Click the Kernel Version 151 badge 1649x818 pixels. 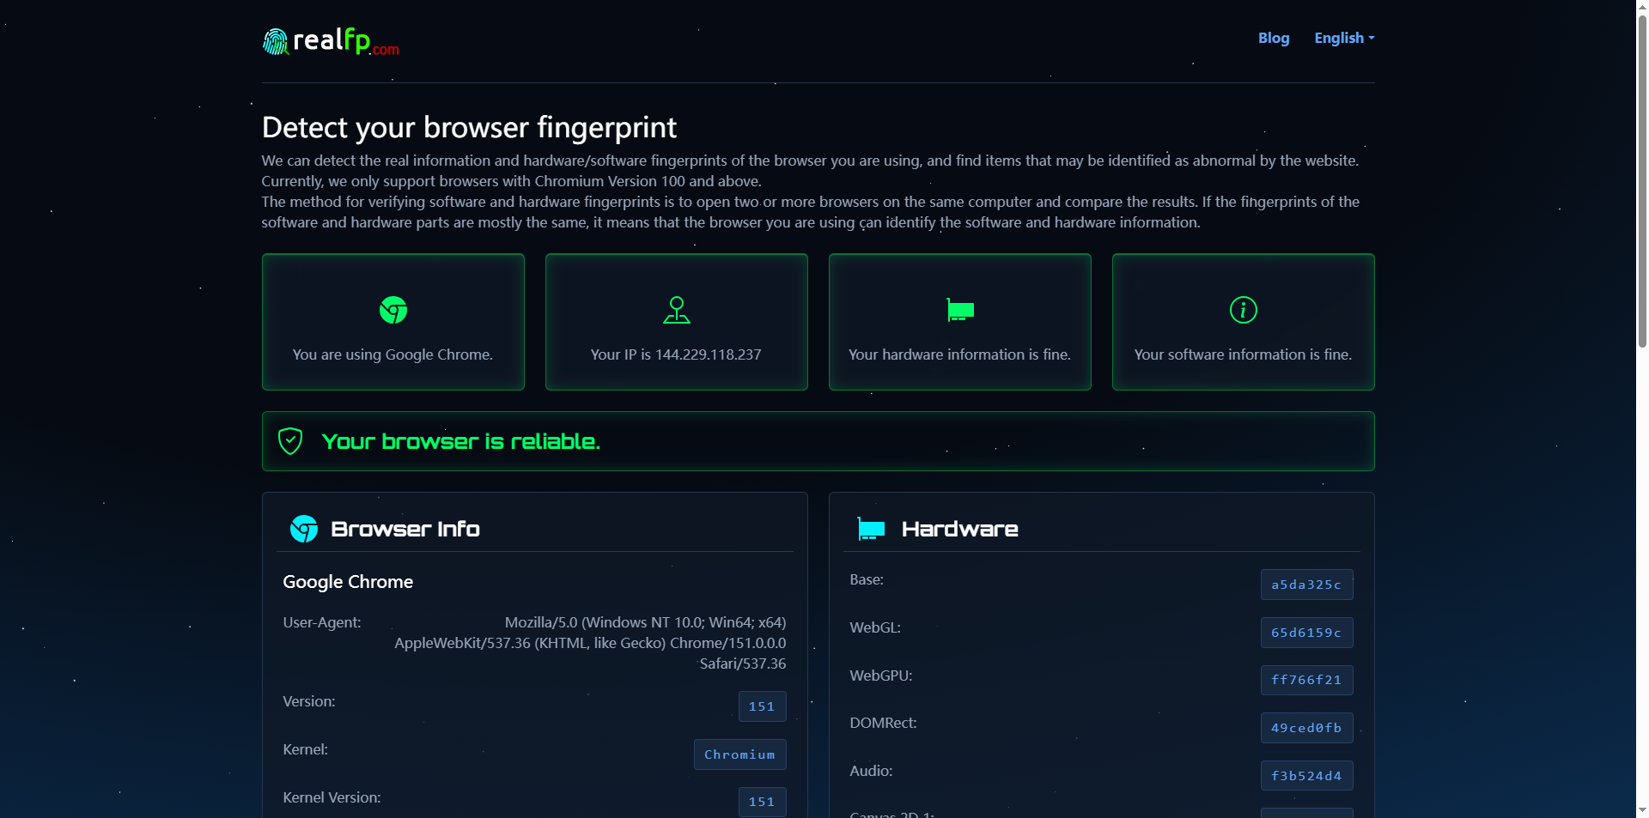(x=762, y=802)
